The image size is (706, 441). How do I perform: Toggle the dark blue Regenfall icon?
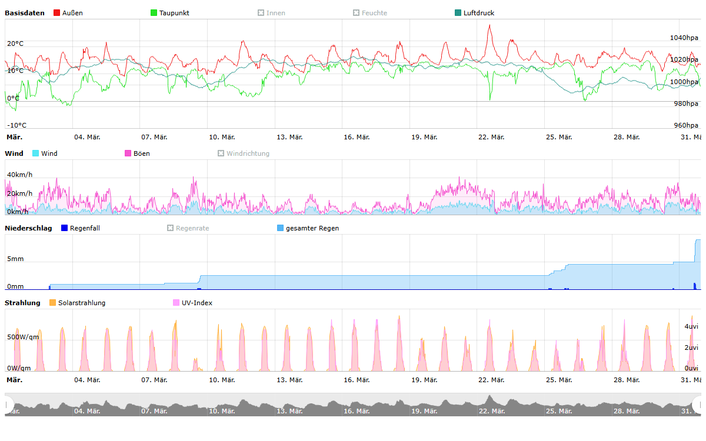(x=65, y=228)
